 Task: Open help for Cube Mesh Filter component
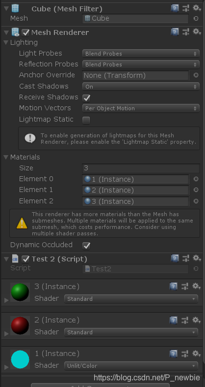tap(175, 8)
